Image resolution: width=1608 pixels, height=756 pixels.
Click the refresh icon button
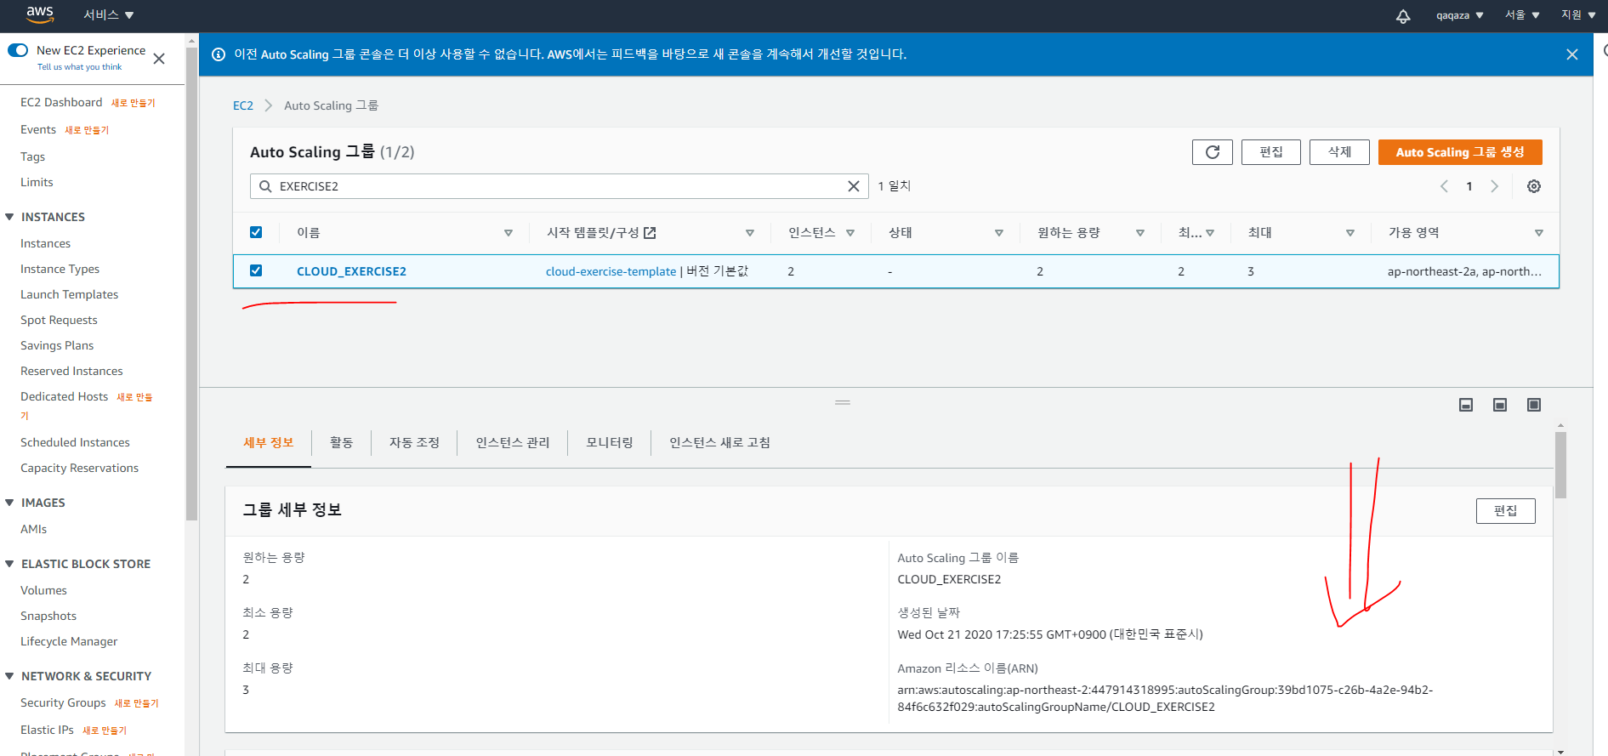point(1212,152)
